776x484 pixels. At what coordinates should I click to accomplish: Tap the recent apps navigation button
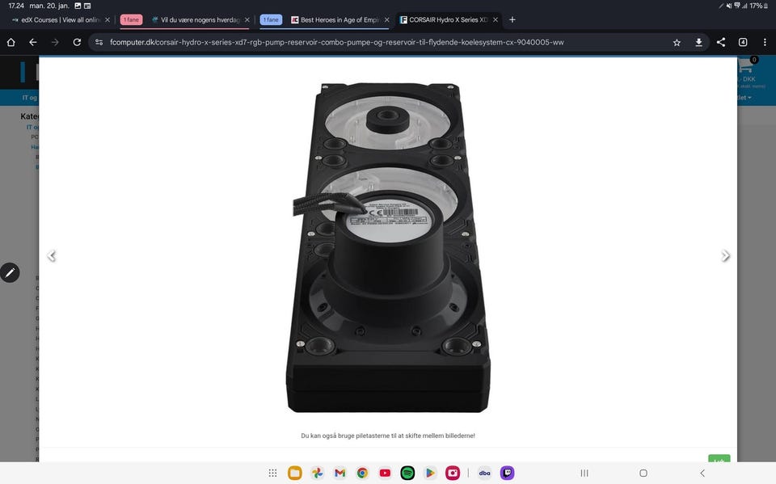(x=584, y=473)
